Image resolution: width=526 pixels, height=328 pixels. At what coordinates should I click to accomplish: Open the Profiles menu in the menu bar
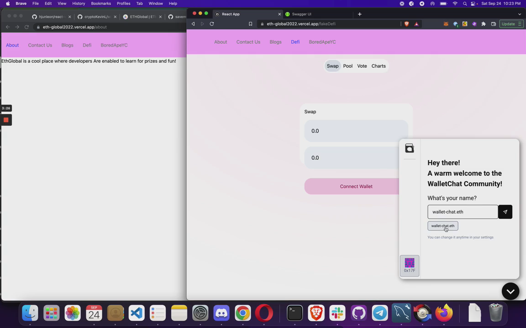[x=123, y=3]
